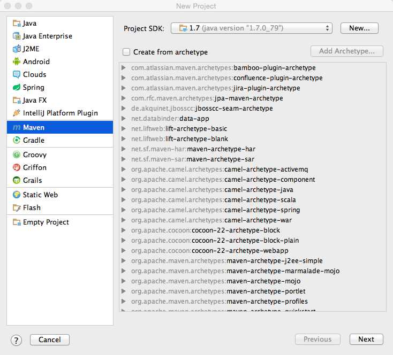Click the Cancel button
The height and width of the screenshot is (355, 393).
point(50,339)
